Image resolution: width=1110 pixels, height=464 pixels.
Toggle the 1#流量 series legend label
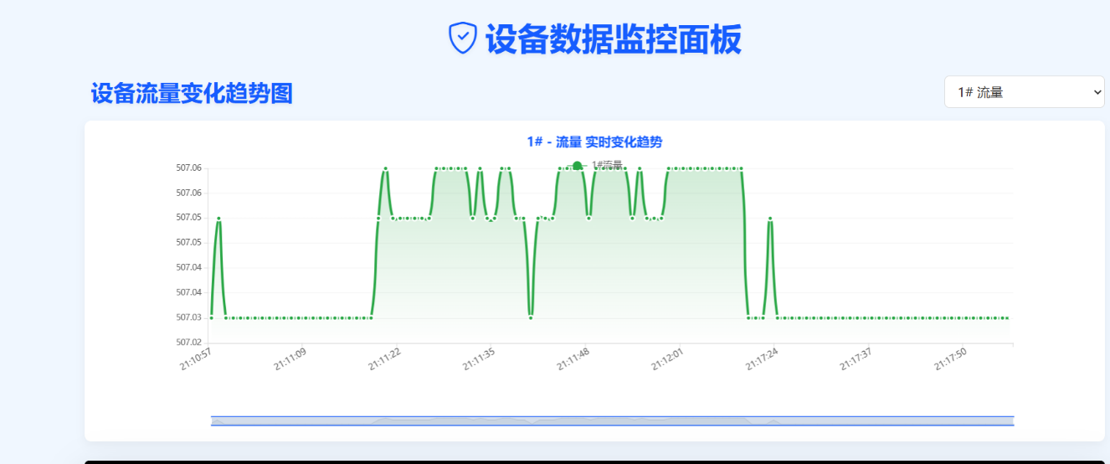[607, 165]
